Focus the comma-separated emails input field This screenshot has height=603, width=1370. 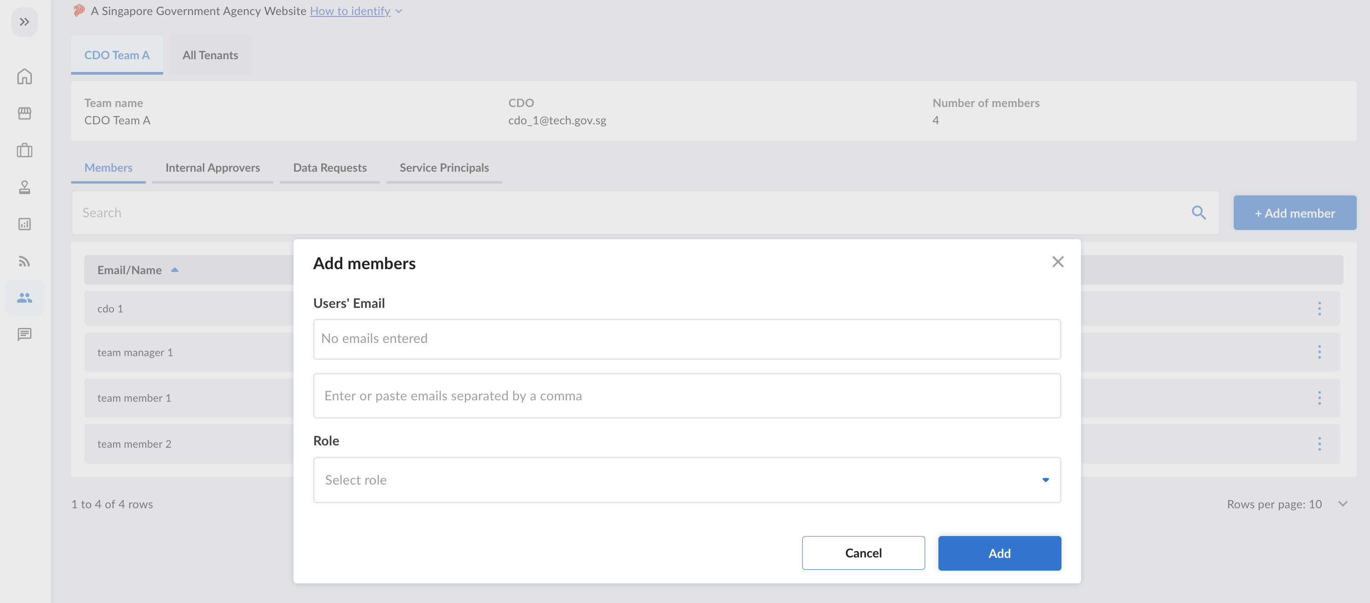(687, 395)
